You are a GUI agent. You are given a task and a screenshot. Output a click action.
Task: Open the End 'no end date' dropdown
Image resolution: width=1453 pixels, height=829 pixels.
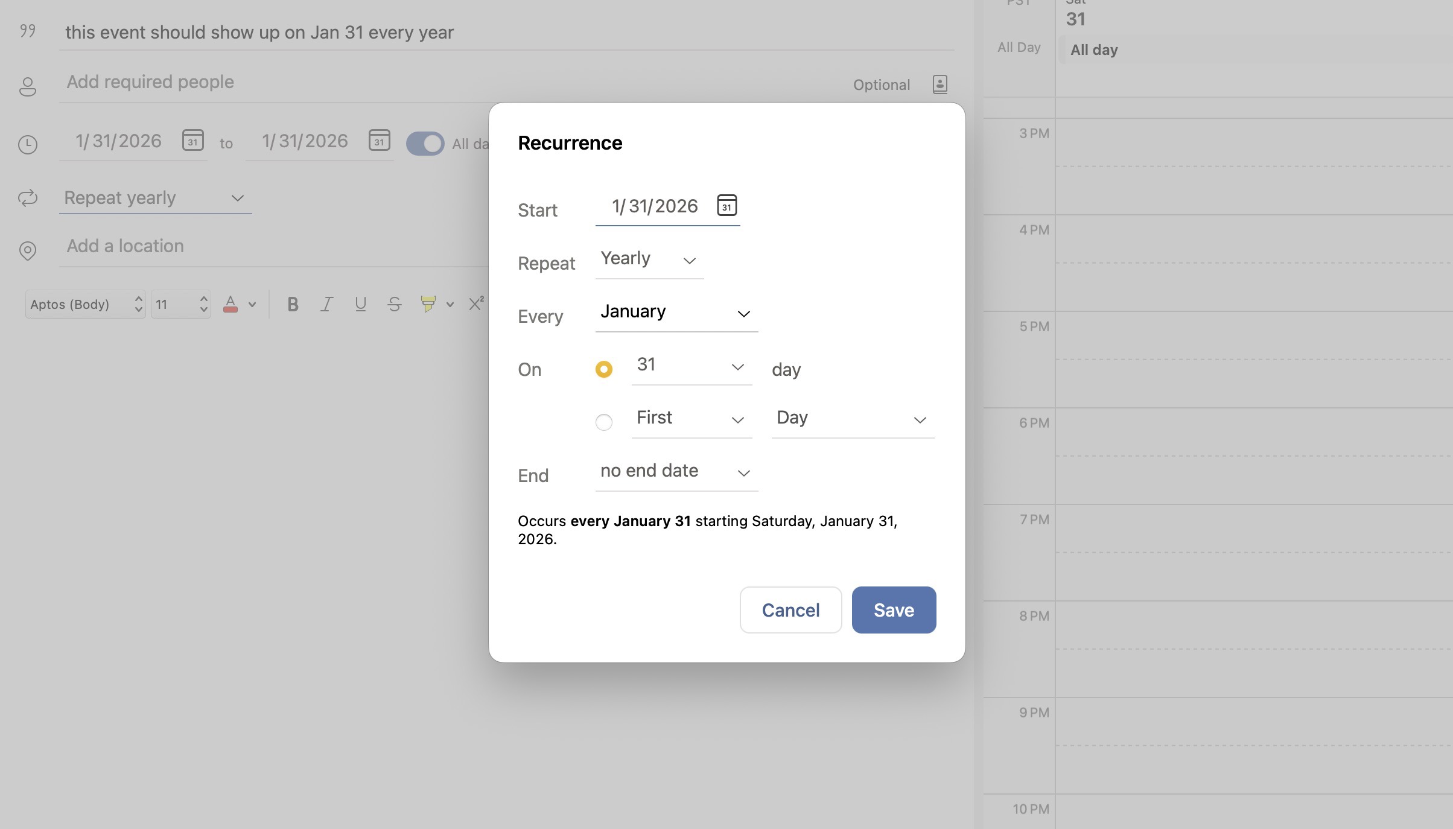[x=676, y=472]
